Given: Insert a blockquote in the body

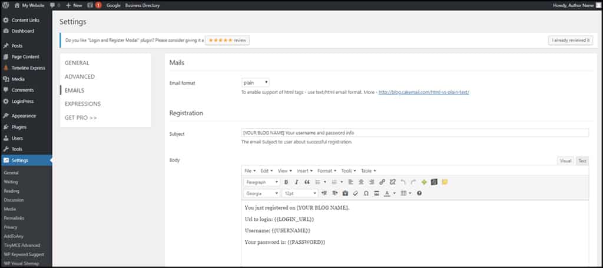Looking at the screenshot, I should coord(307,182).
